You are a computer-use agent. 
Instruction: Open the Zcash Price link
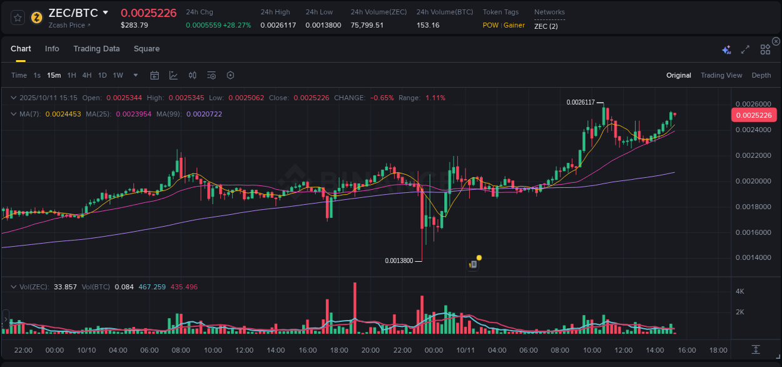click(68, 25)
